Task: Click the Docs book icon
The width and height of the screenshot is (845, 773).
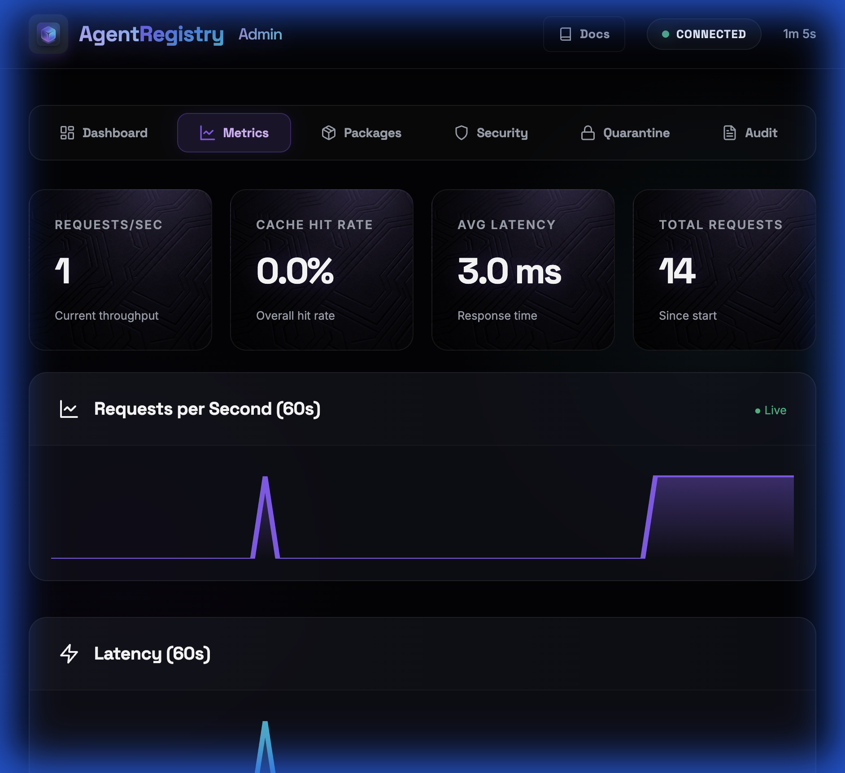Action: coord(566,34)
